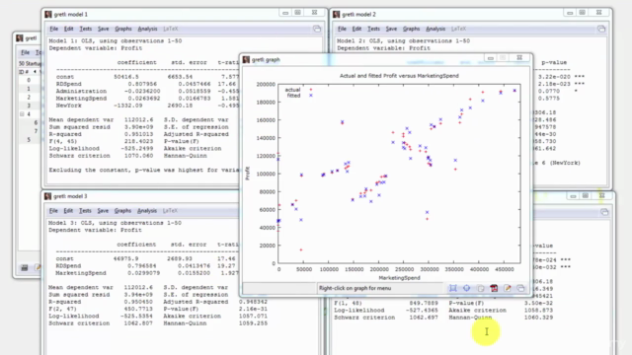The image size is (632, 355).
Task: Open LaTeX menu in model 2 window
Action: pyautogui.click(x=458, y=29)
